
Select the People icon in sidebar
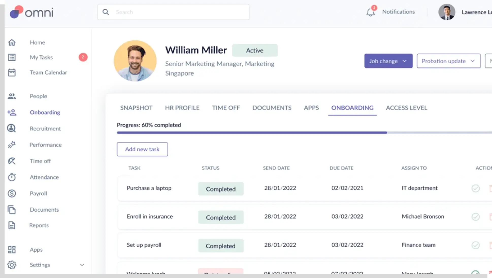(x=12, y=96)
